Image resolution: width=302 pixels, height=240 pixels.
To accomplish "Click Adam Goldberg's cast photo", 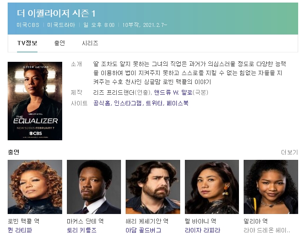I will (153, 187).
